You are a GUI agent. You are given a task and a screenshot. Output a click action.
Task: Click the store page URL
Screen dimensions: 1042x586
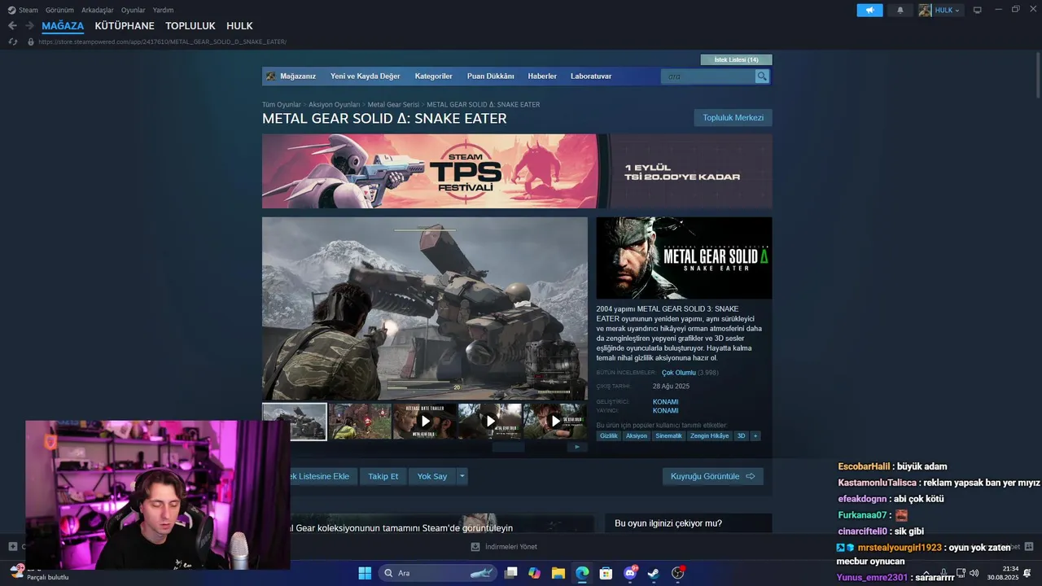click(162, 42)
